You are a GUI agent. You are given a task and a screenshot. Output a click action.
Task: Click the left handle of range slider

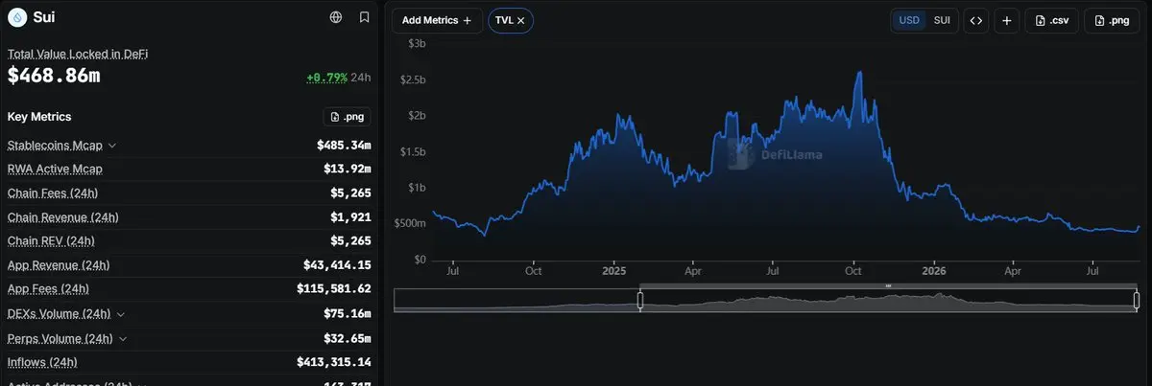pos(640,300)
